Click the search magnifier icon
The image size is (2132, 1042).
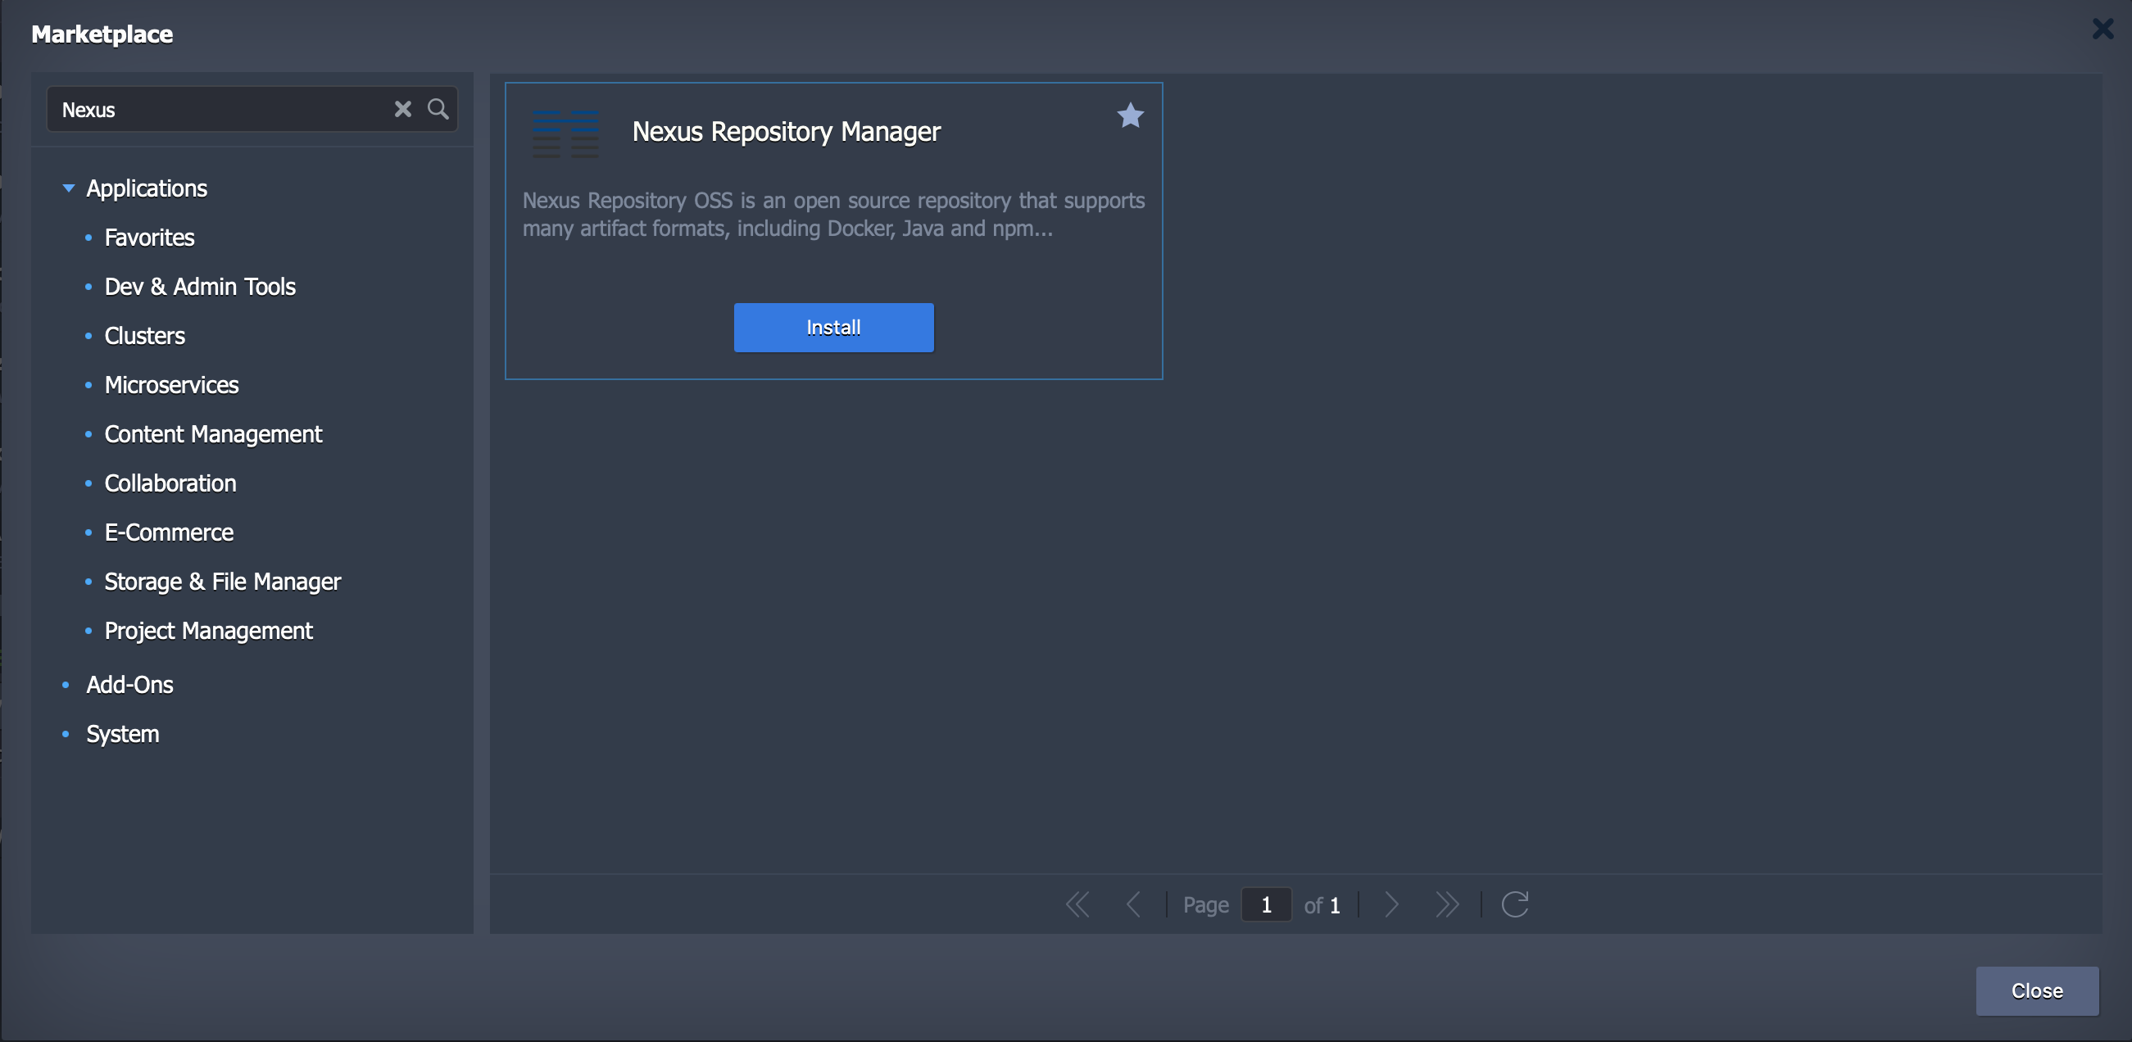[438, 109]
